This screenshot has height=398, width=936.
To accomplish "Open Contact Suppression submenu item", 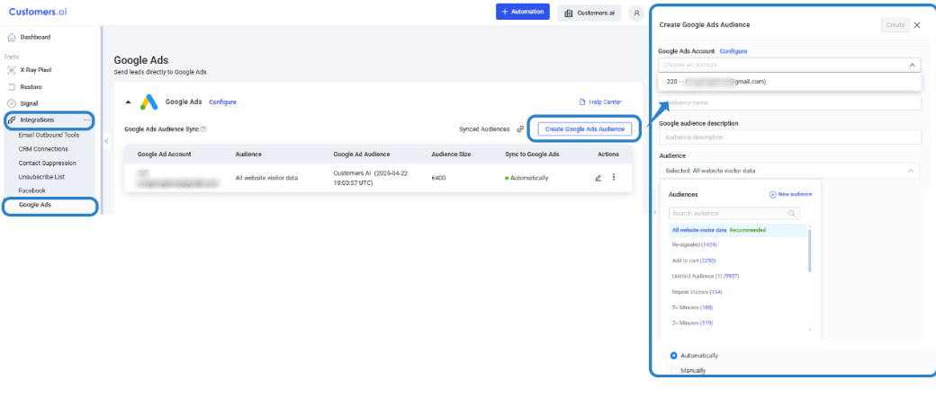I will click(x=47, y=163).
